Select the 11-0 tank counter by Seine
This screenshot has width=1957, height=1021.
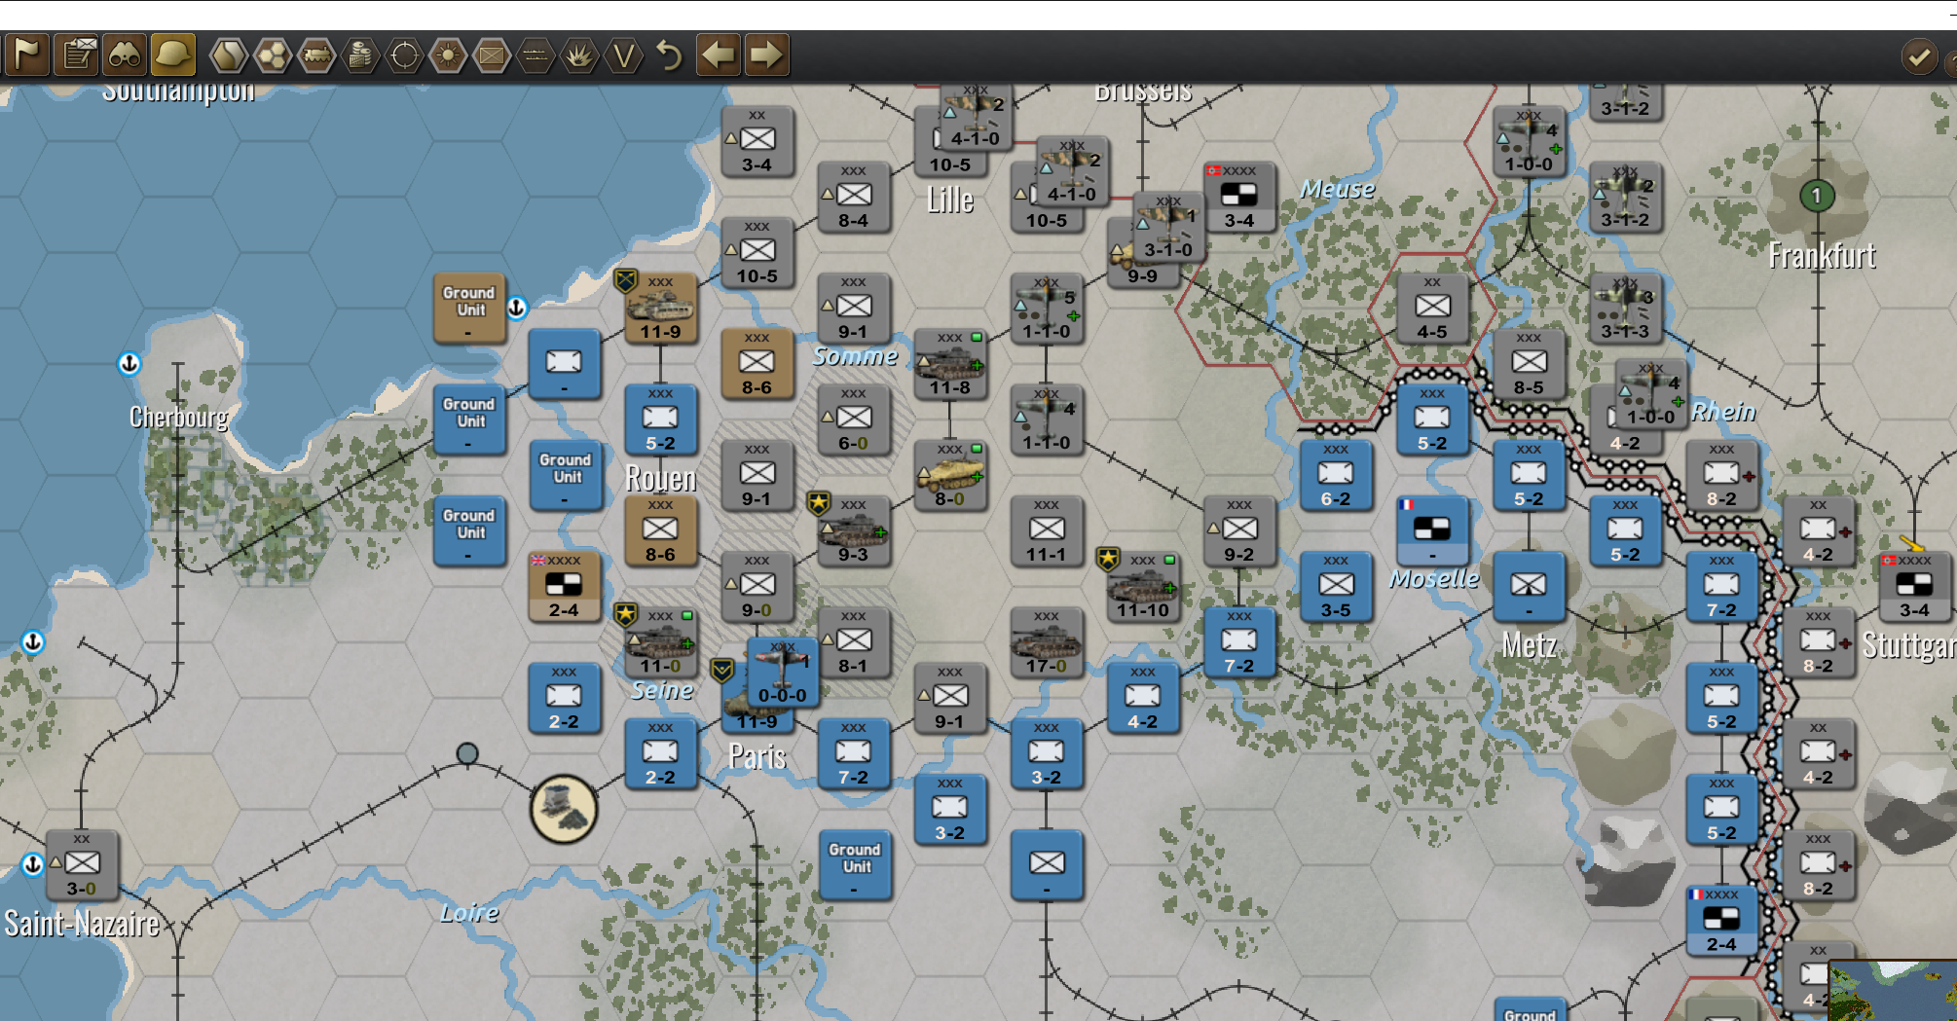coord(660,641)
